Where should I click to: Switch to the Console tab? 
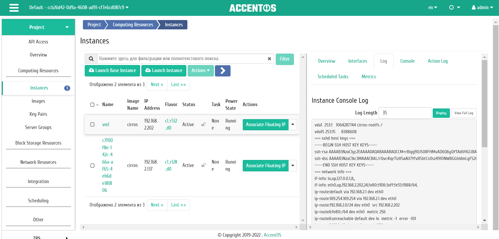pyautogui.click(x=407, y=61)
